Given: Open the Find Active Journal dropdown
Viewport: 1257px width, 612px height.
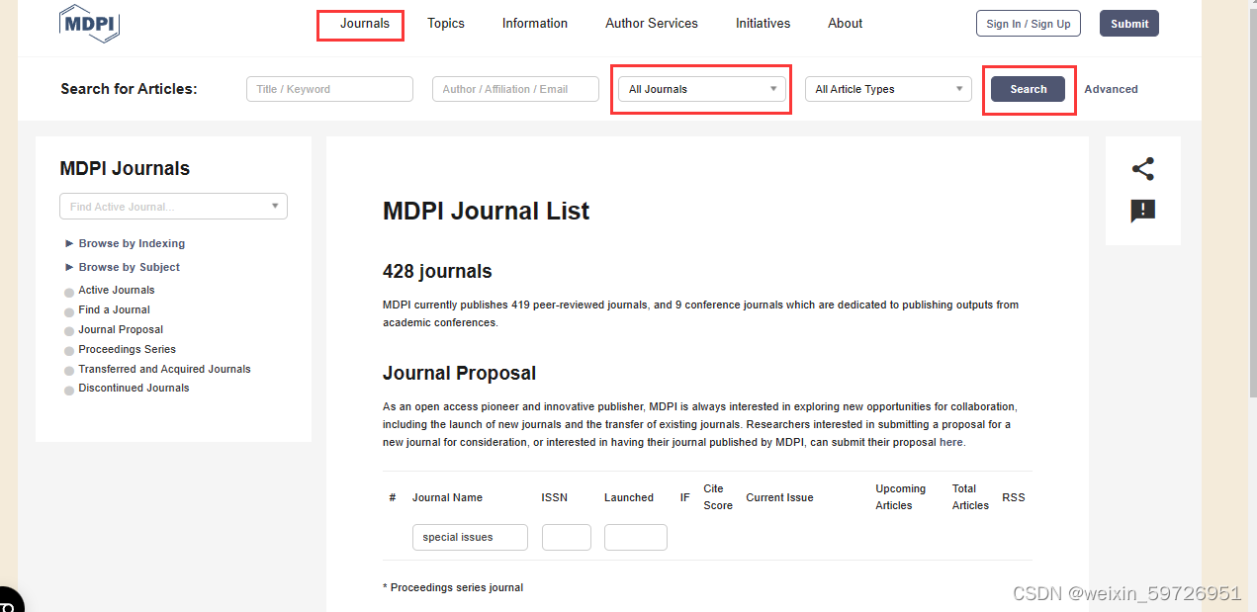Looking at the screenshot, I should point(173,207).
